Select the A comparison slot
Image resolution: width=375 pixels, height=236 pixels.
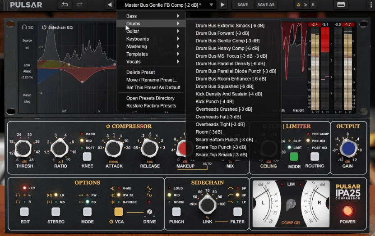pyautogui.click(x=298, y=5)
